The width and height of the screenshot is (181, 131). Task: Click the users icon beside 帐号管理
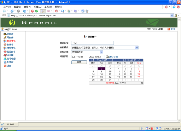[x=5, y=59]
